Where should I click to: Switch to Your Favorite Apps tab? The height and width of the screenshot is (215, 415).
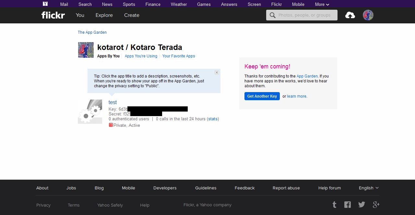[x=179, y=56]
